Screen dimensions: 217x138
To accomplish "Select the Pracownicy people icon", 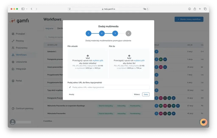I will (13, 48).
